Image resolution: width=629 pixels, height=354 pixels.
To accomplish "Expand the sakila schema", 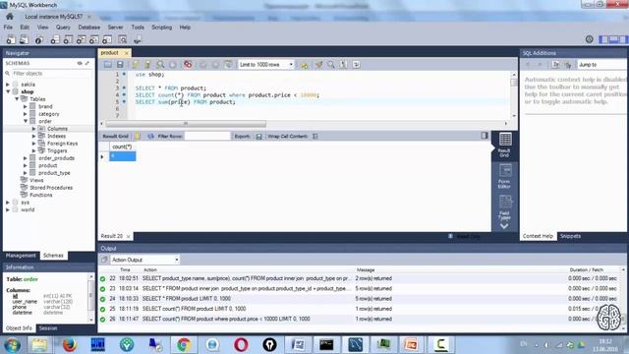I will (x=8, y=85).
